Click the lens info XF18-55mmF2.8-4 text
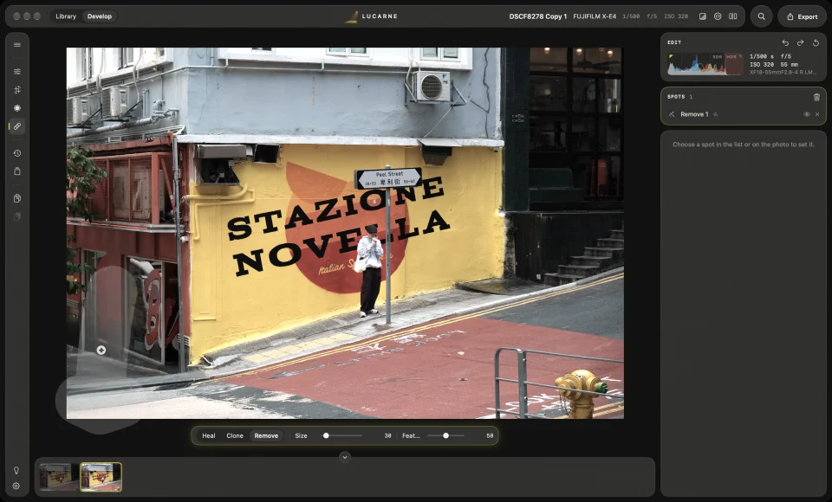832x502 pixels. tap(783, 73)
